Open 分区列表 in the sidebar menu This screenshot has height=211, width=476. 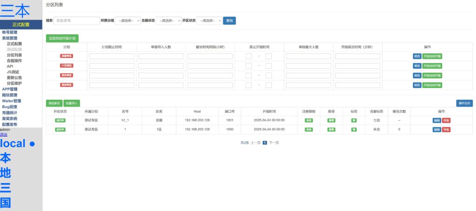pos(14,55)
